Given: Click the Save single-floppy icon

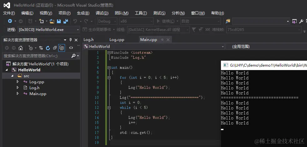Looking at the screenshot, I should click(x=59, y=21).
